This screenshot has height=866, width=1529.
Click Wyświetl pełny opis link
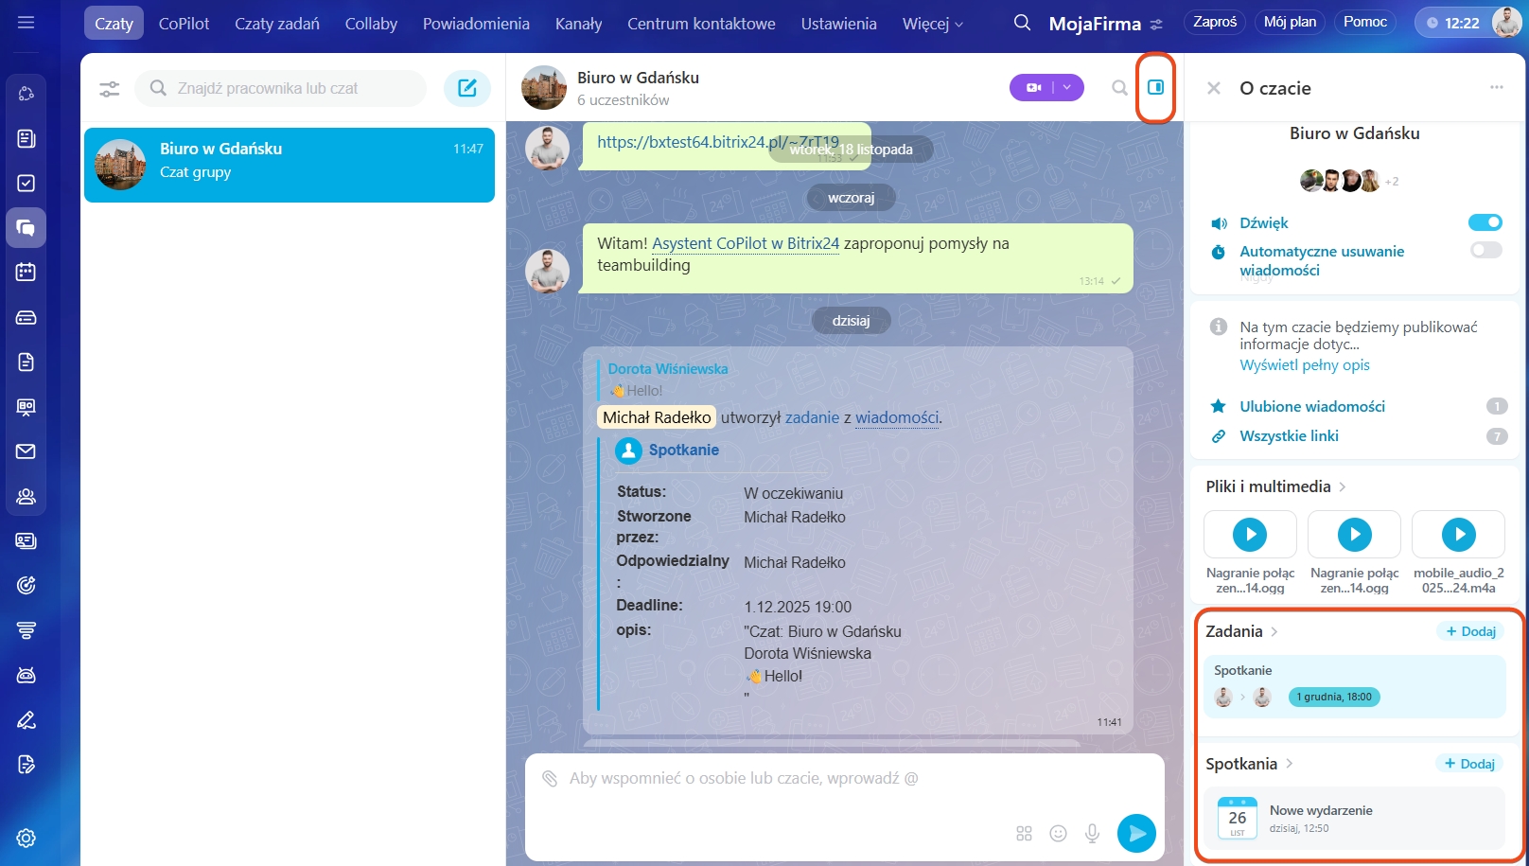point(1304,365)
